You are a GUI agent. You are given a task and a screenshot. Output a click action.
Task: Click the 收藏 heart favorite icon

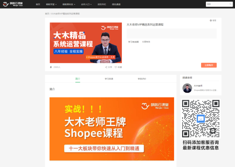116,67
